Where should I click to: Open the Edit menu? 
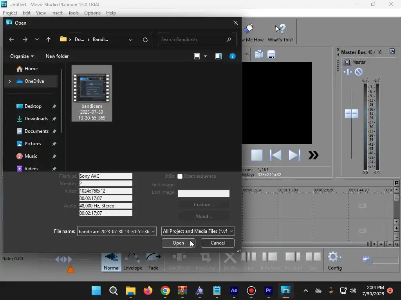26,13
